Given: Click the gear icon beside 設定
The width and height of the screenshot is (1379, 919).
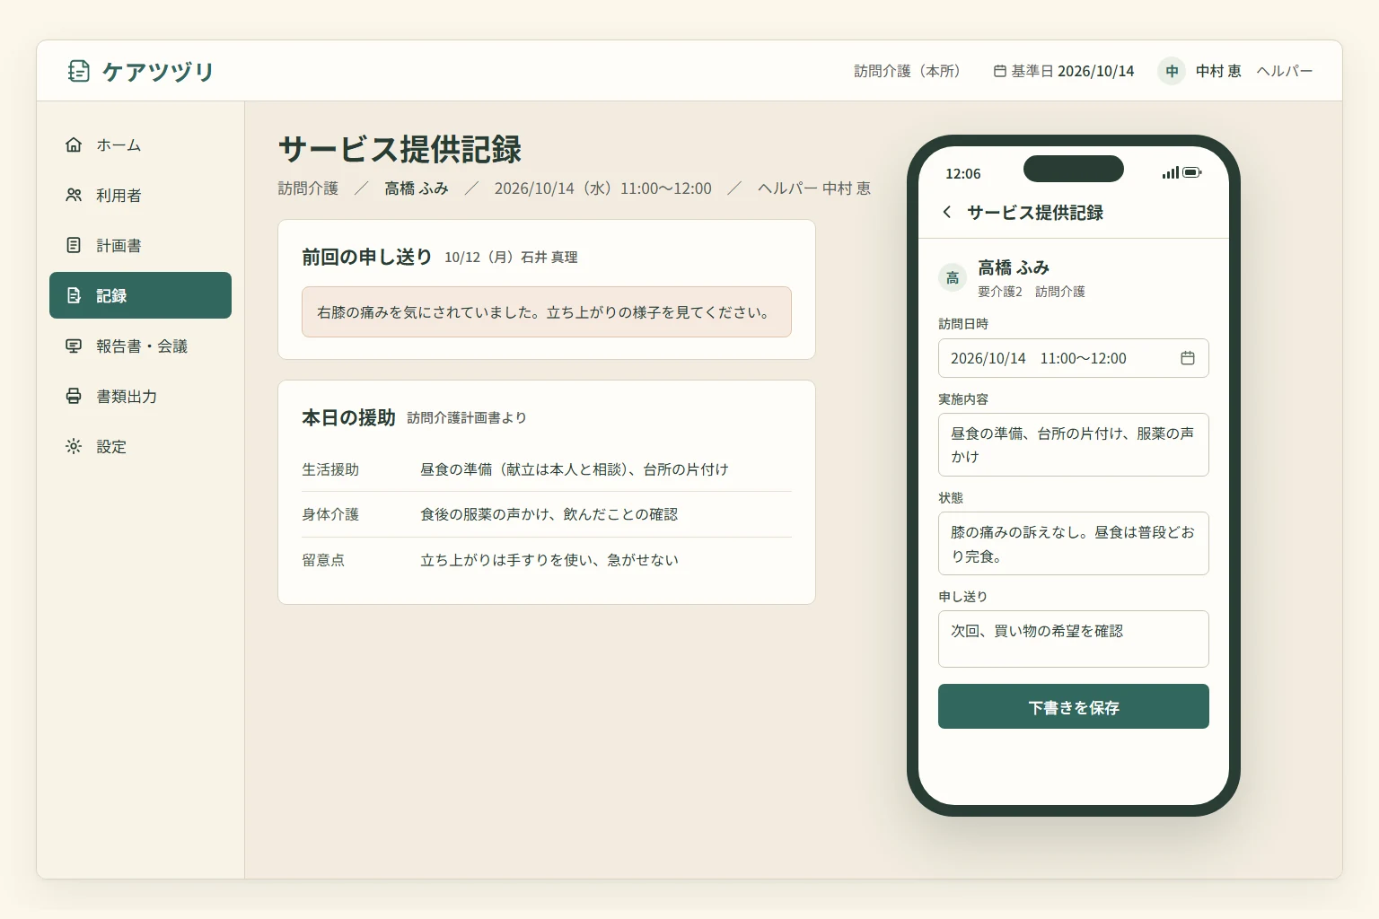Looking at the screenshot, I should coord(74,446).
